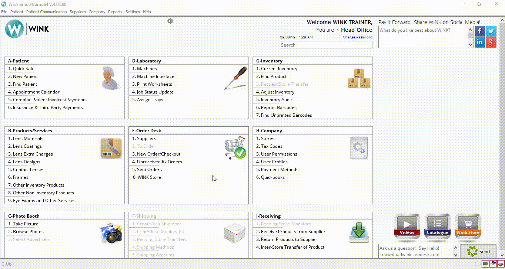Open New Order/Checkout in Order Desk

point(158,154)
